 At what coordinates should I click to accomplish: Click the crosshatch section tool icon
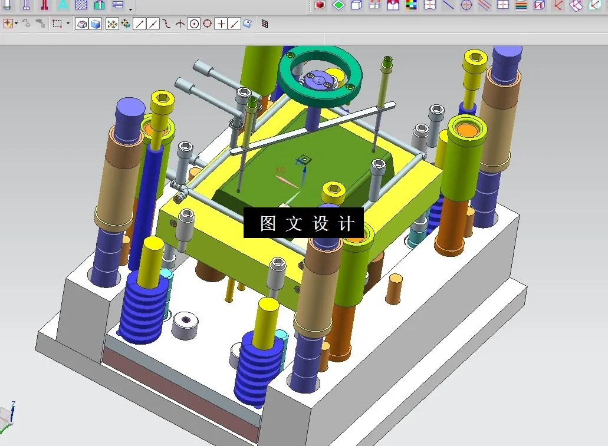81,6
